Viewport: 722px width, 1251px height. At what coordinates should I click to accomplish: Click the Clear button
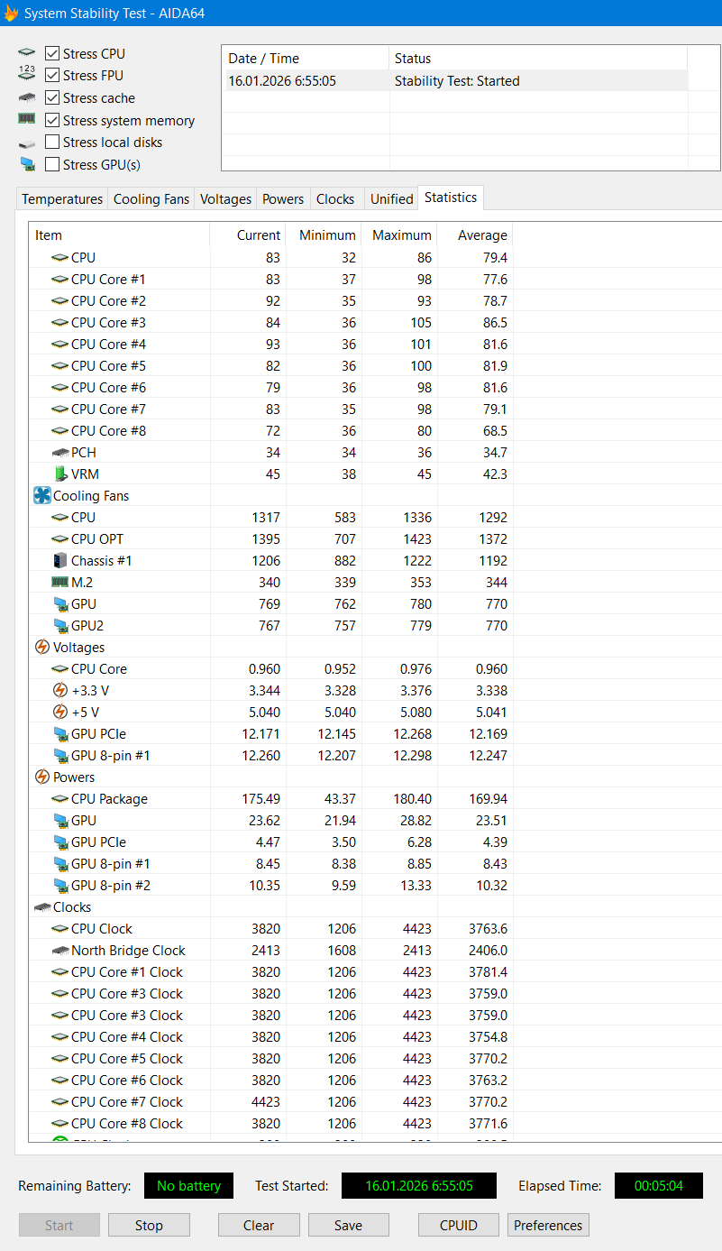click(x=259, y=1225)
